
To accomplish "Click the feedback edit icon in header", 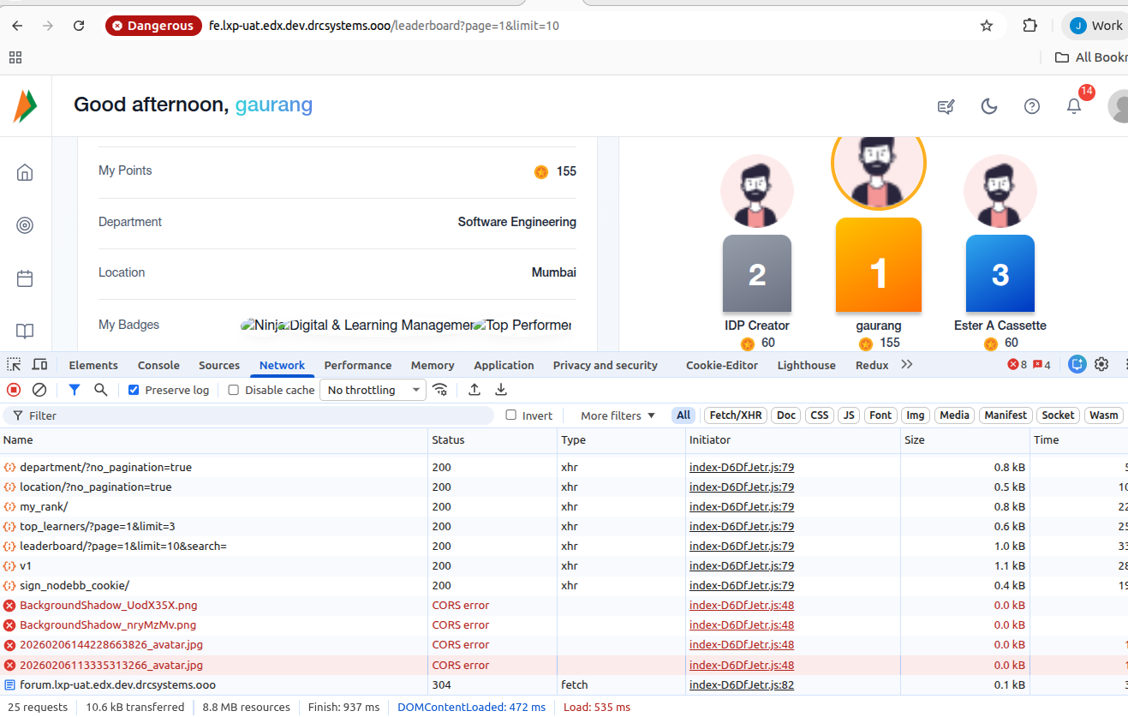I will pyautogui.click(x=946, y=106).
